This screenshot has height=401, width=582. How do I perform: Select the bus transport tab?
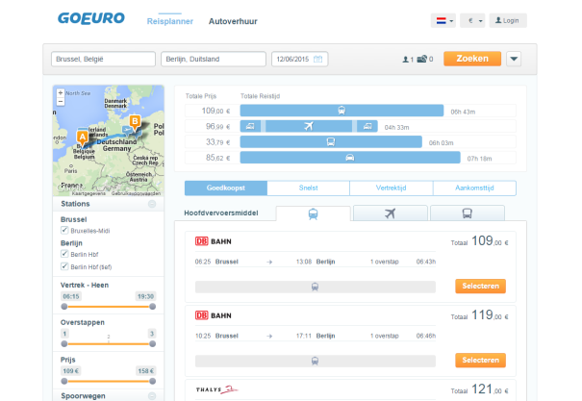pyautogui.click(x=467, y=213)
